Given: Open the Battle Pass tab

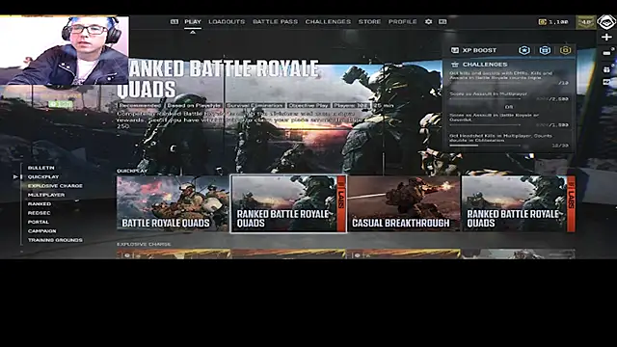Looking at the screenshot, I should click(275, 21).
